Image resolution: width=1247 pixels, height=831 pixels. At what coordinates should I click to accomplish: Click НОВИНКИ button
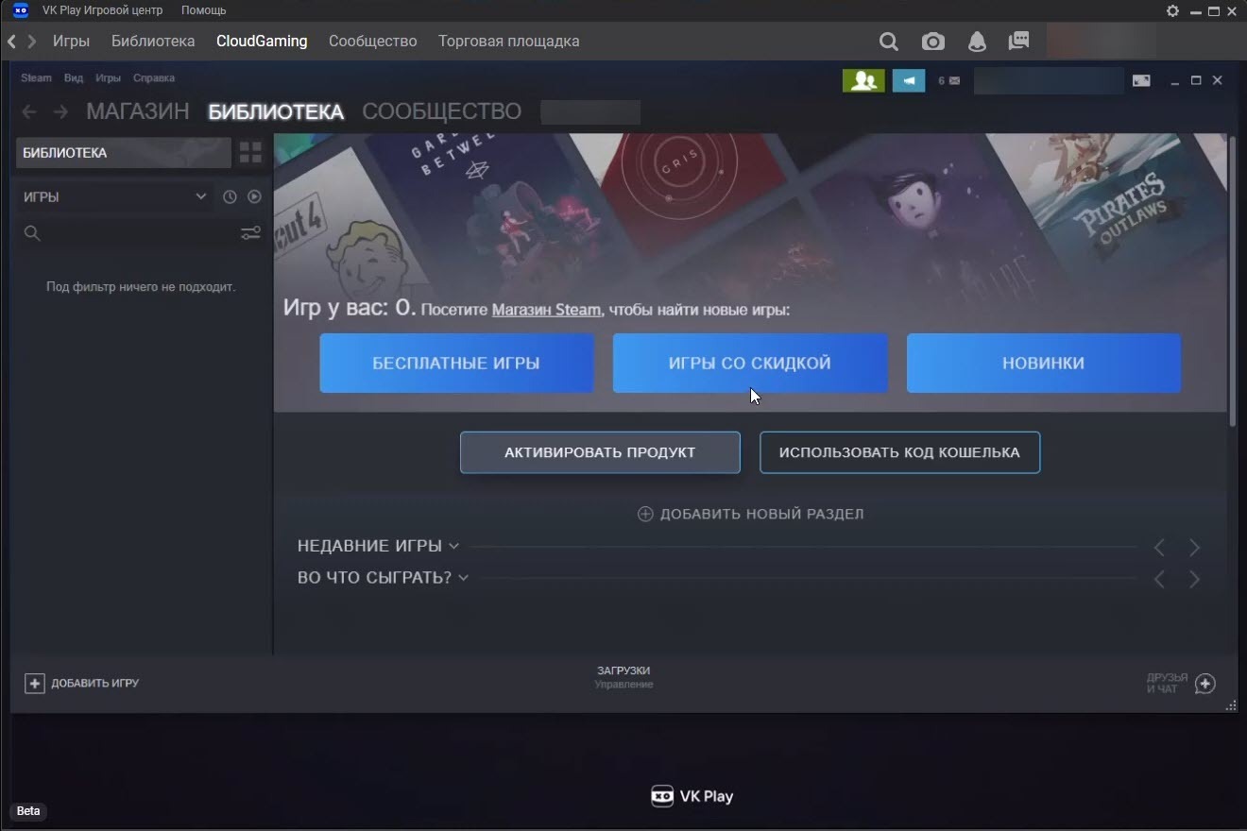coord(1044,363)
